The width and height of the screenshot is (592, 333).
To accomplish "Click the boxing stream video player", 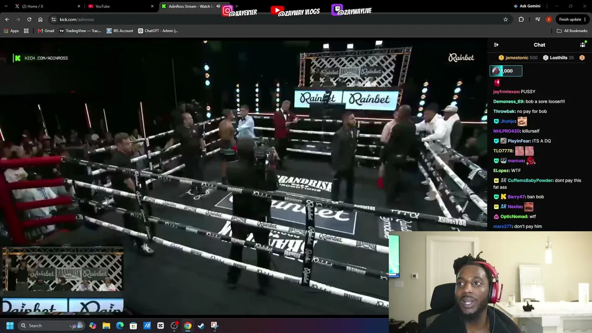I will pyautogui.click(x=243, y=177).
